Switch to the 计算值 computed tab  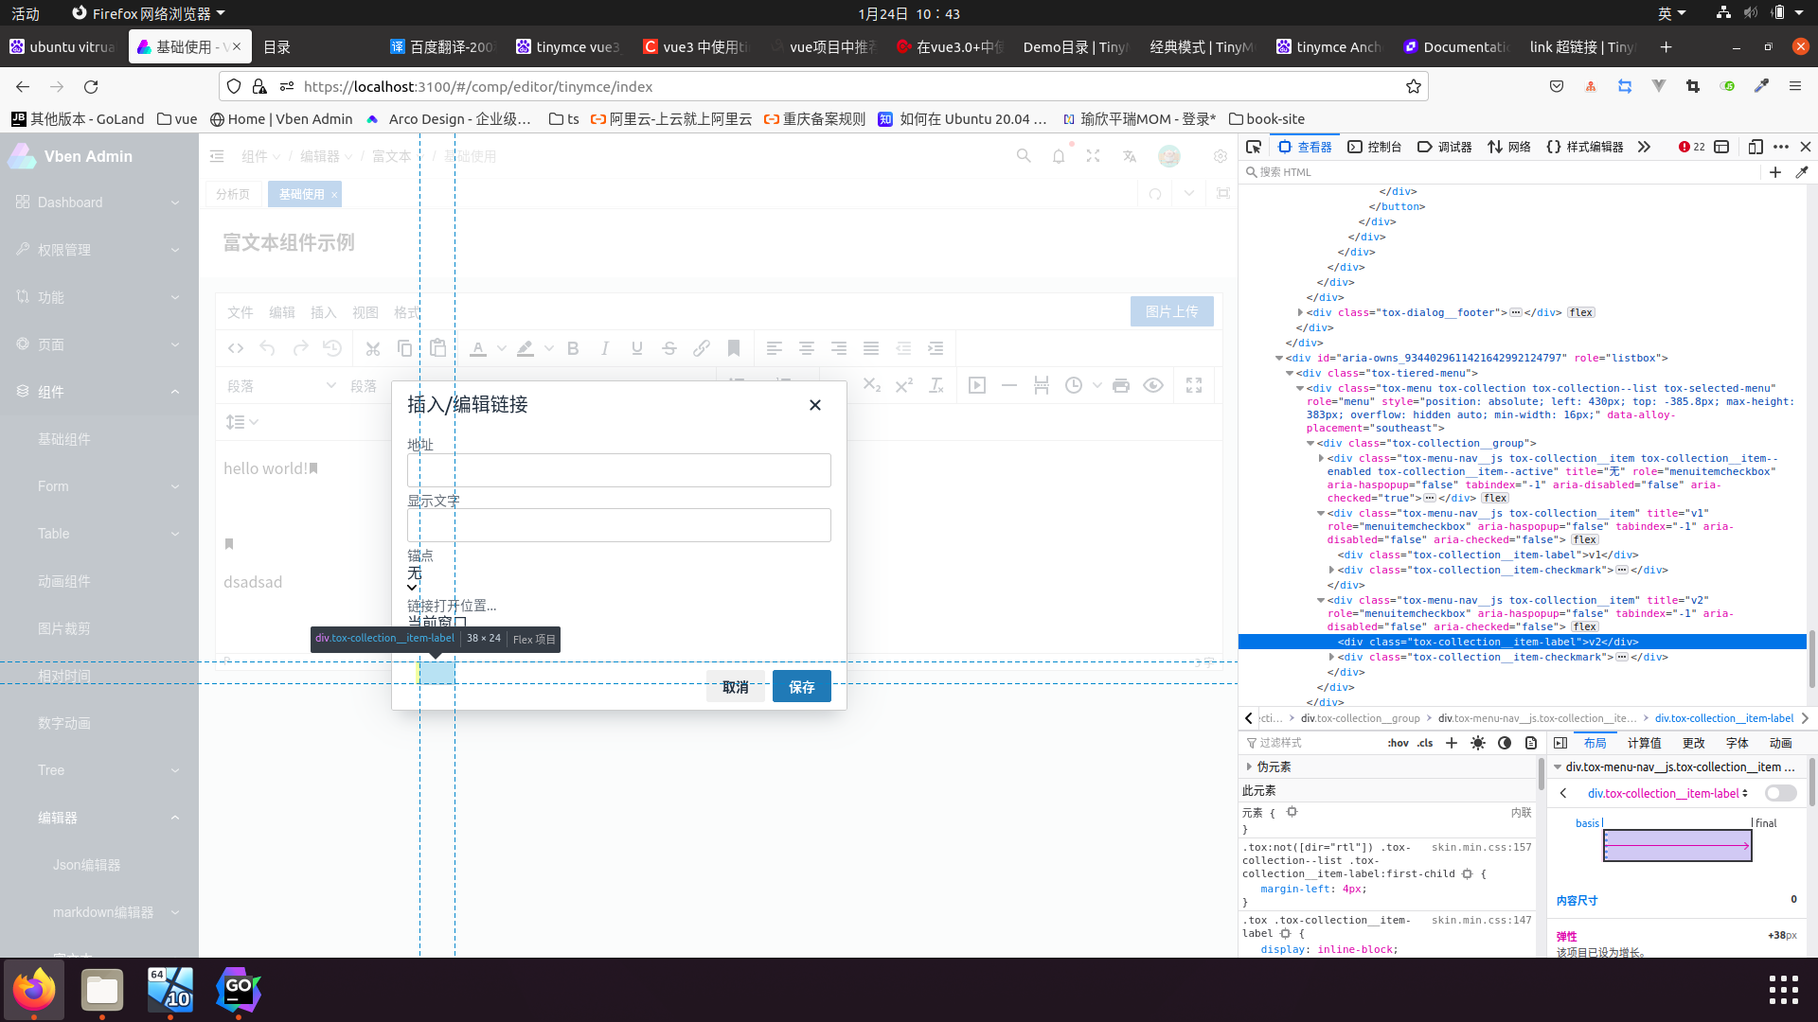tap(1644, 743)
